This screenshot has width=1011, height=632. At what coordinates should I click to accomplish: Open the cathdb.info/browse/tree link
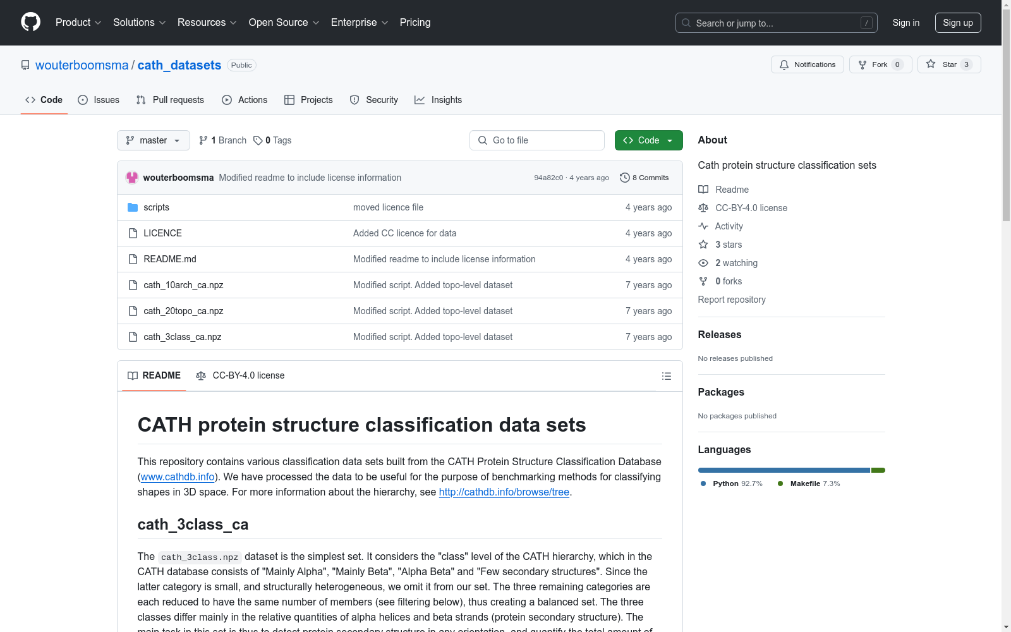(504, 492)
